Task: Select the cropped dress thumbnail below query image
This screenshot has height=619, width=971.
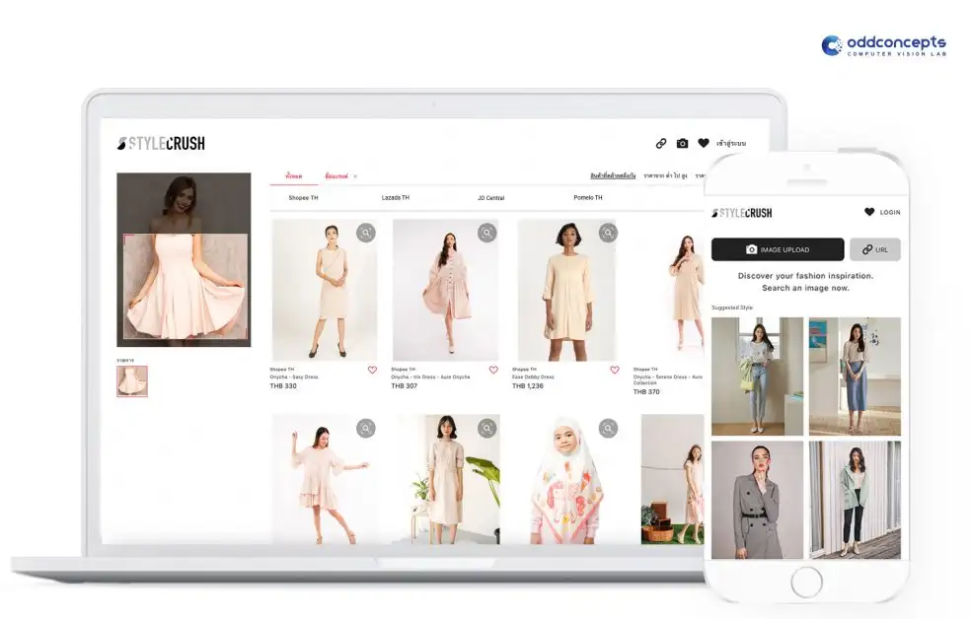Action: pyautogui.click(x=131, y=381)
